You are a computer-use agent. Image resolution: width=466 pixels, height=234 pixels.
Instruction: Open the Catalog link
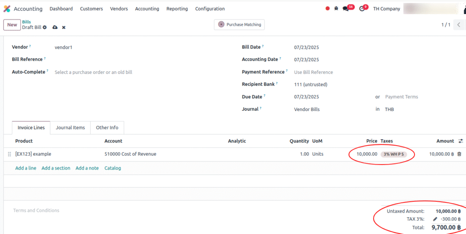(113, 168)
